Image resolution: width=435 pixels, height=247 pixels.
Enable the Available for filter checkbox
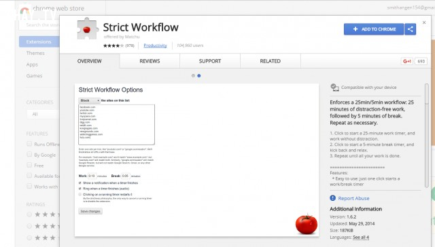coord(29,176)
